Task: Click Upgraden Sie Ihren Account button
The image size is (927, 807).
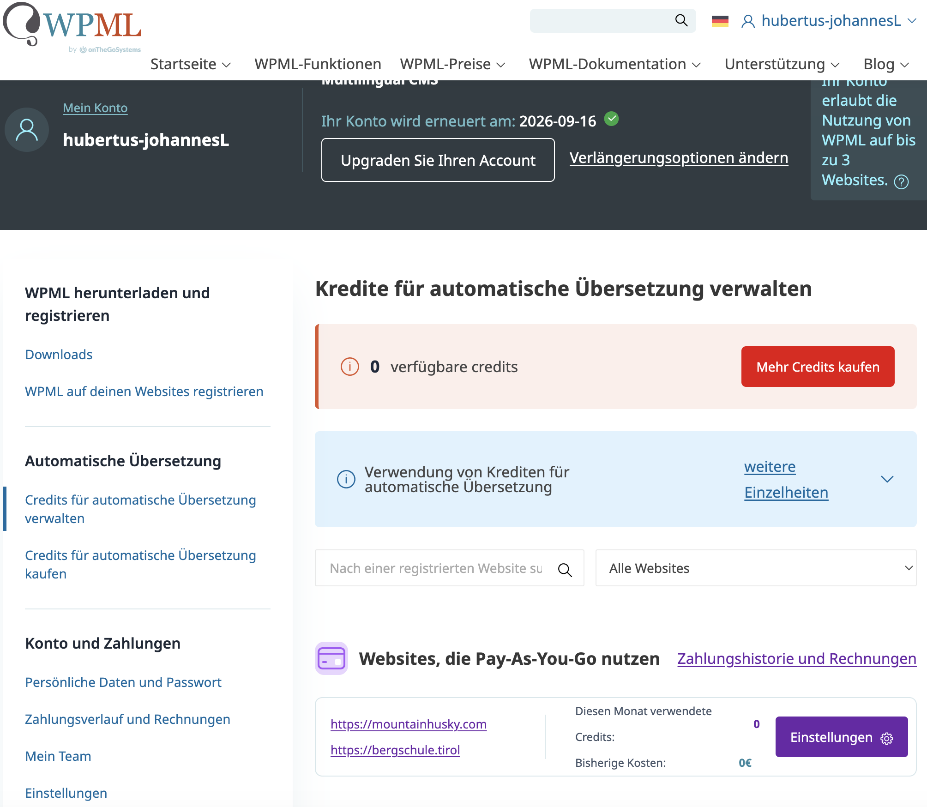Action: (438, 160)
